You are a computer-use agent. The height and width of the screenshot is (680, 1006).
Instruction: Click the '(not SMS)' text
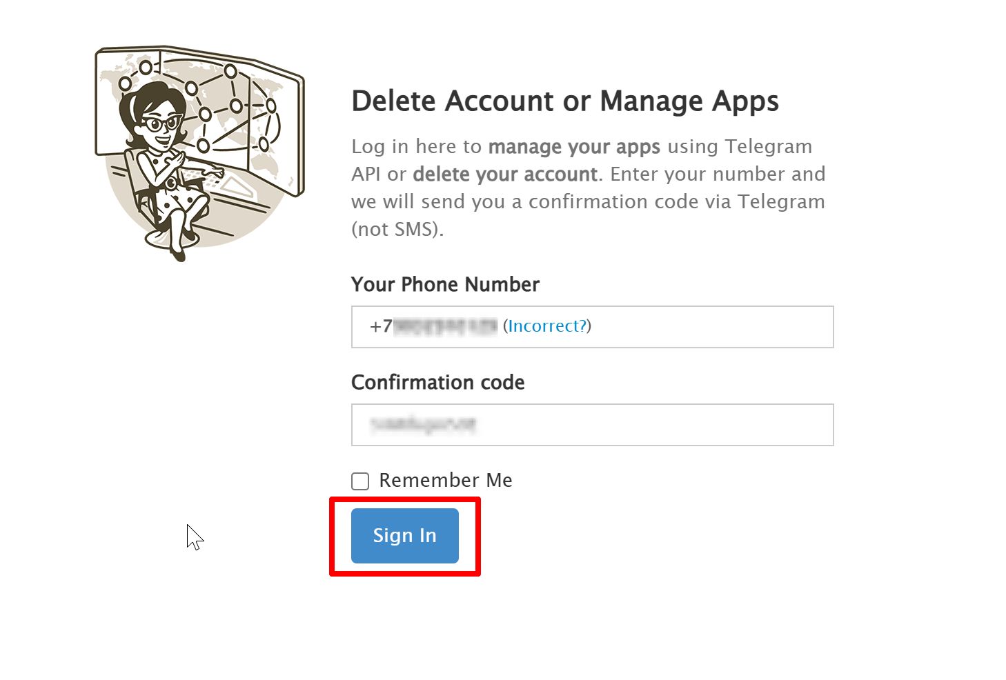(x=396, y=229)
